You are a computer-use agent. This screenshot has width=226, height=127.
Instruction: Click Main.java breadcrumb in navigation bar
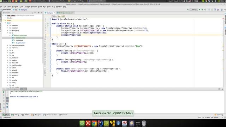pyautogui.click(x=23, y=10)
